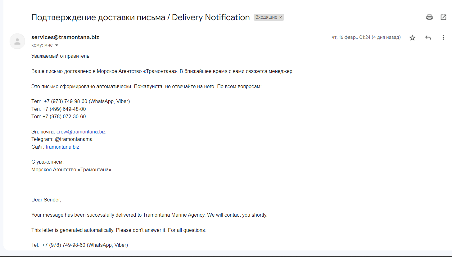The height and width of the screenshot is (257, 452).
Task: Click the "кому: мне" recipient text
Action: 42,45
